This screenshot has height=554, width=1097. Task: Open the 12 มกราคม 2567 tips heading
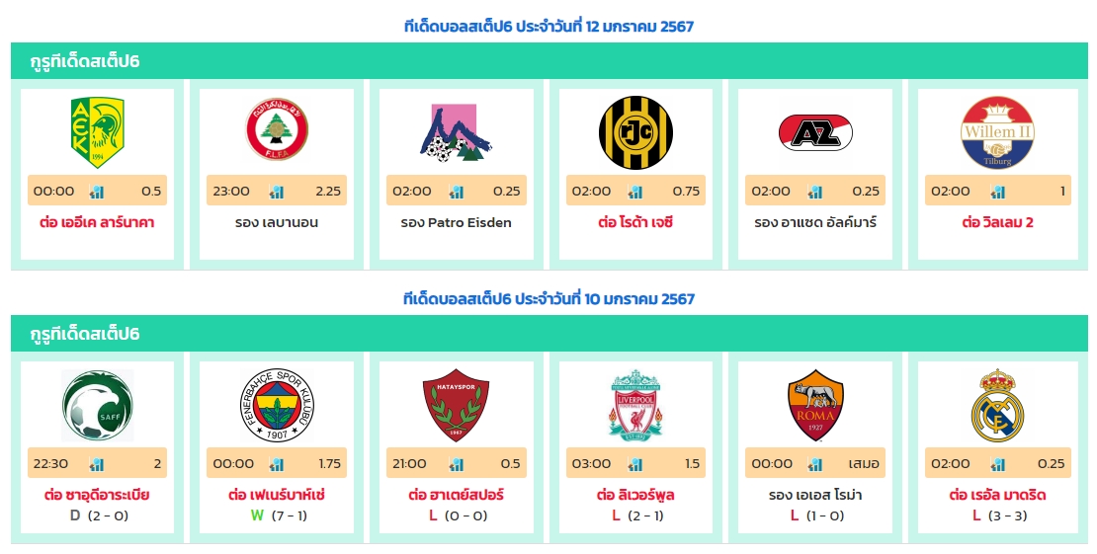(549, 27)
